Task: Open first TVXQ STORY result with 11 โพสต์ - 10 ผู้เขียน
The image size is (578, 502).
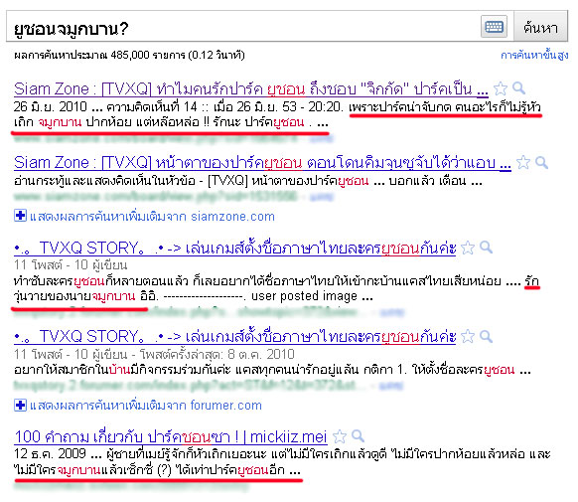Action: [234, 248]
